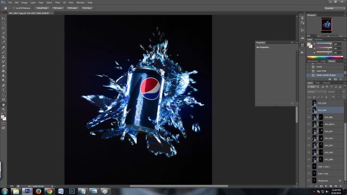Select the Zoom tool
This screenshot has height=195, width=347.
(x=4, y=109)
